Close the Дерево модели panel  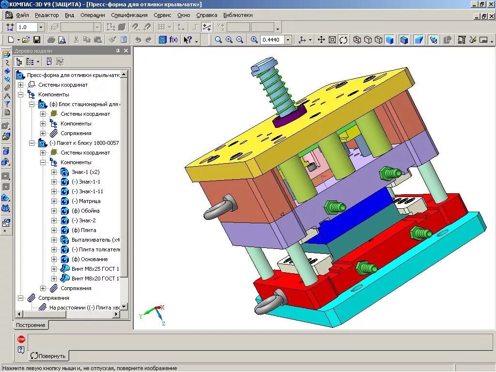(x=126, y=50)
